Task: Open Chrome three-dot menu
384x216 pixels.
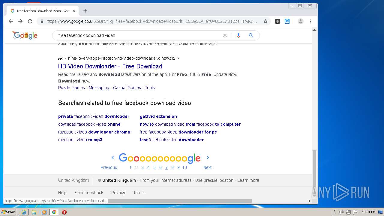Action: [x=310, y=21]
